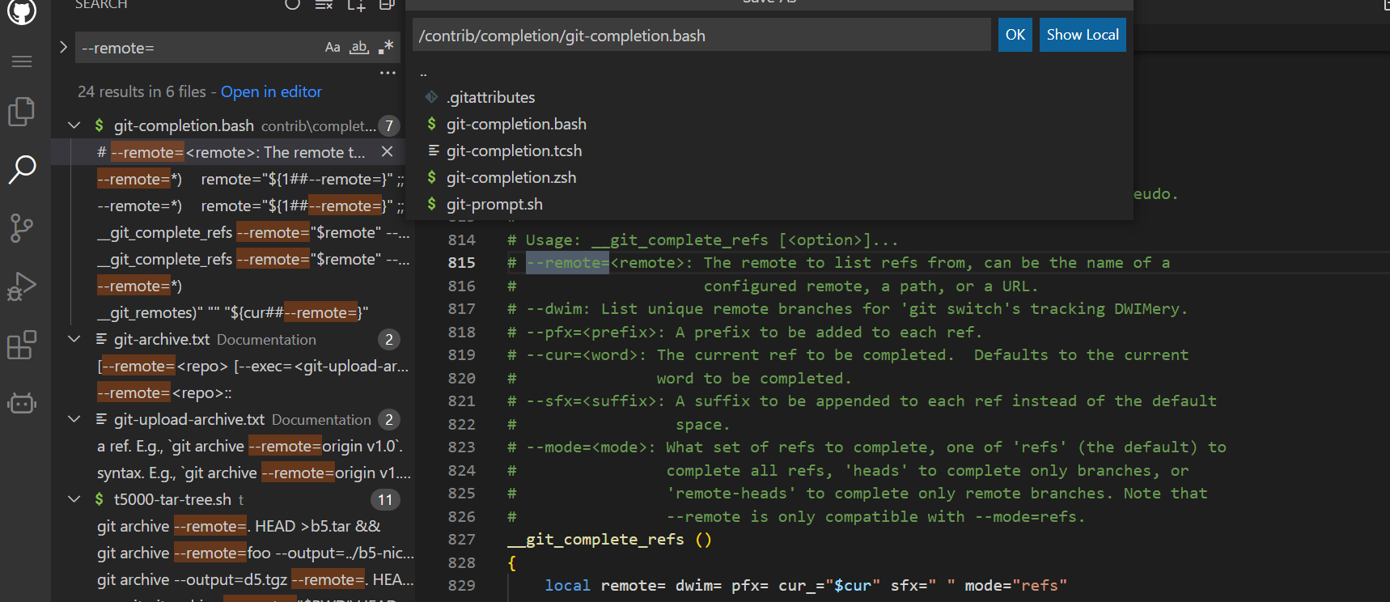Click the Show Local button
The width and height of the screenshot is (1390, 602).
pos(1083,35)
